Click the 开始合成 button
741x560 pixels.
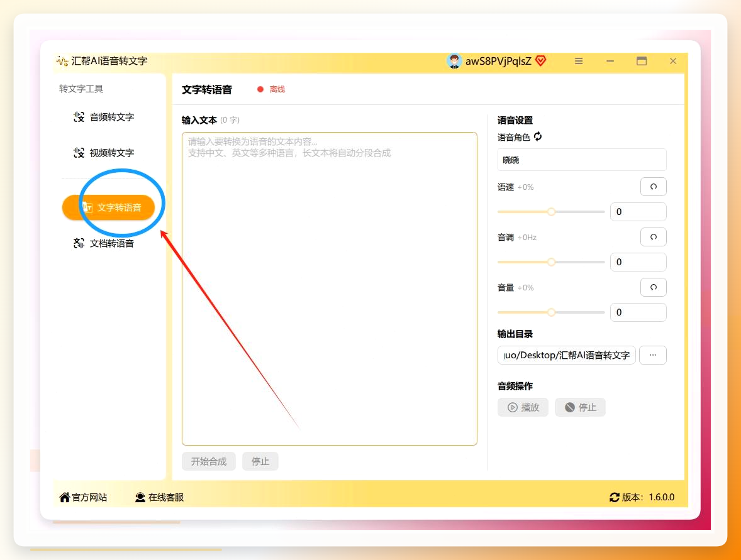[208, 461]
